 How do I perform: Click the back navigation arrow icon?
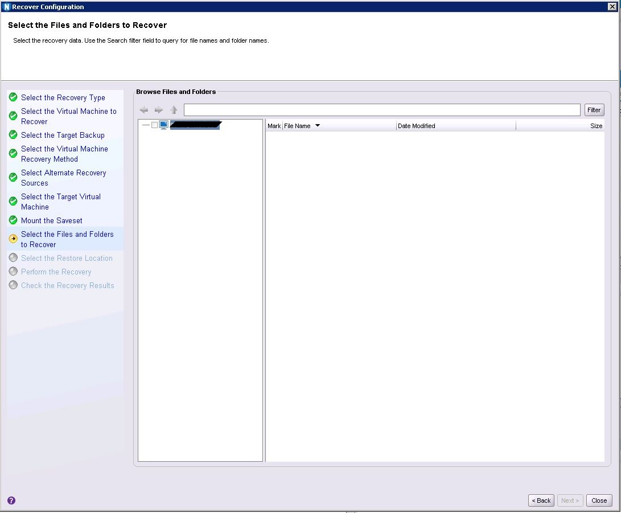(x=144, y=110)
